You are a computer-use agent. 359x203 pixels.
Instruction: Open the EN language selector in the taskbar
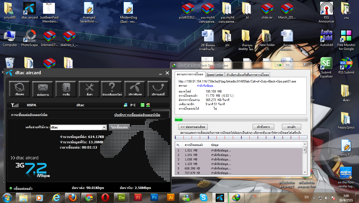pyautogui.click(x=306, y=197)
